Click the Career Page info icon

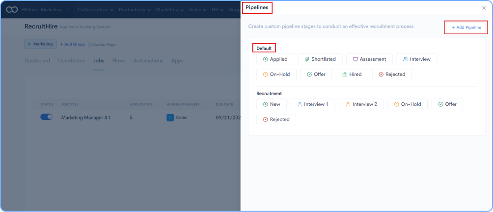click(90, 45)
